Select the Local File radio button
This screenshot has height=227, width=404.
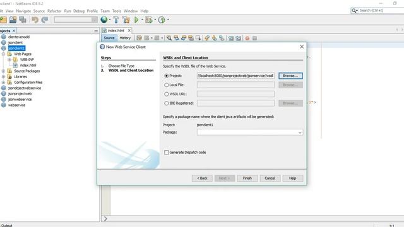click(167, 84)
